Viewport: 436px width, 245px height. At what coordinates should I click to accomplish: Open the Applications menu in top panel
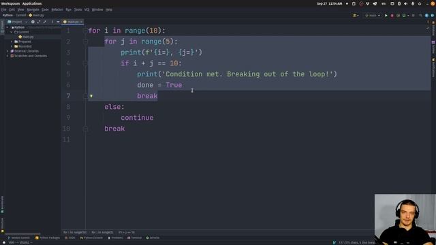[32, 3]
